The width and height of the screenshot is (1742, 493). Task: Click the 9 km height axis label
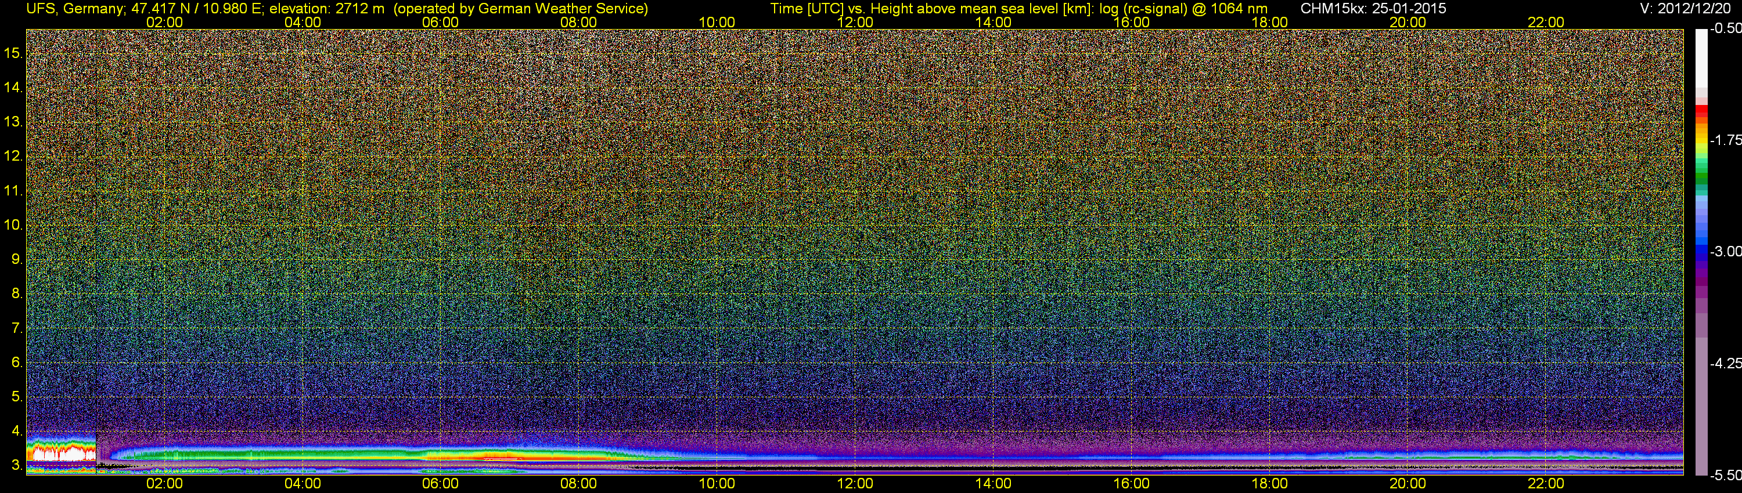pos(17,259)
